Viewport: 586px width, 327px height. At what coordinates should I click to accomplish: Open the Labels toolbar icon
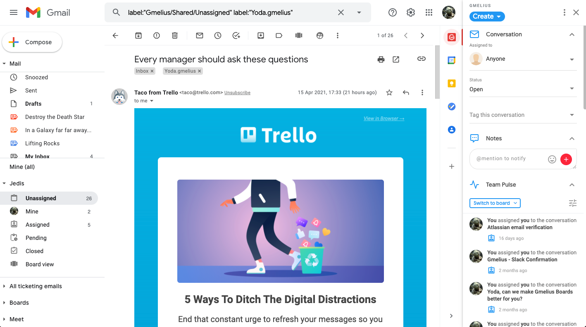279,36
